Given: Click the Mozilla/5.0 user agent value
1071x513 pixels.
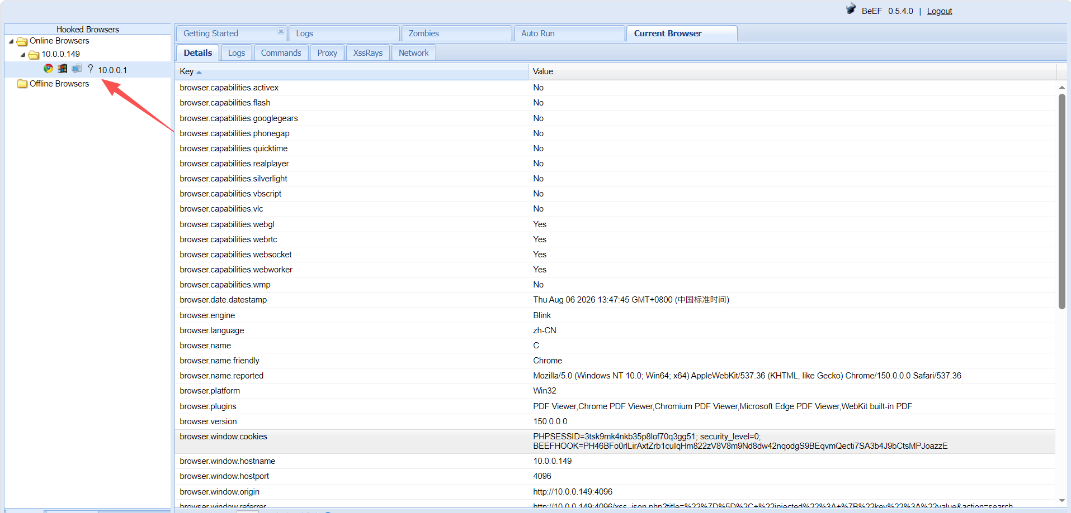Looking at the screenshot, I should (747, 376).
